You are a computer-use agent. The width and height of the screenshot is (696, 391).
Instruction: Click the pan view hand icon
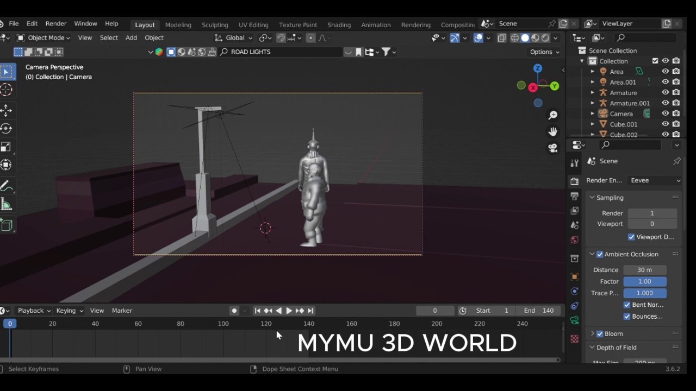coord(553,131)
